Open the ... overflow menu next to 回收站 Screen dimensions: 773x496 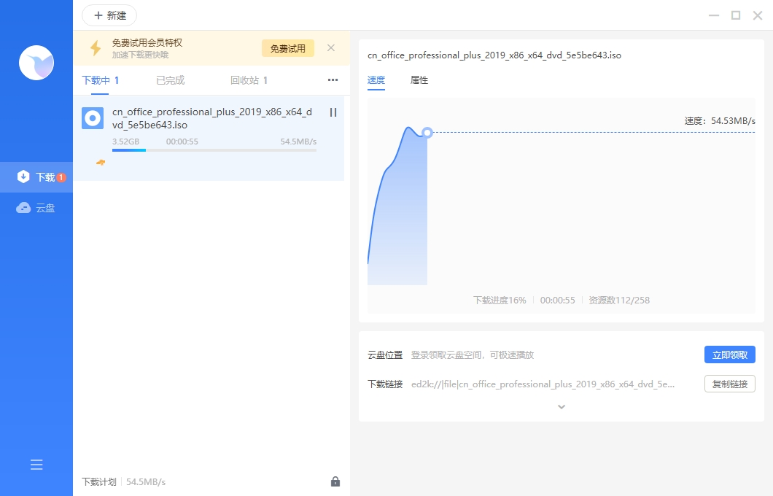coord(333,80)
